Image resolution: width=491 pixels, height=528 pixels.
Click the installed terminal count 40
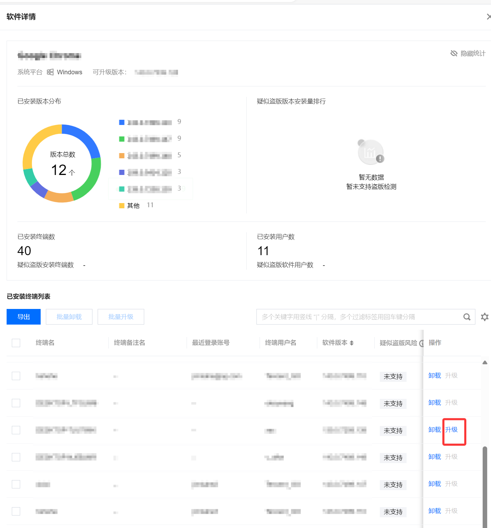coord(24,251)
